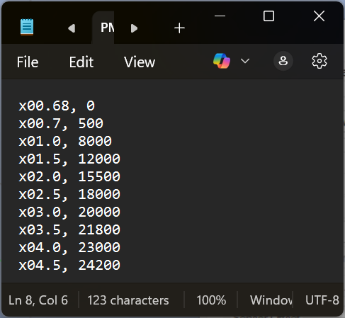Open the Edit menu
The width and height of the screenshot is (345, 318).
click(x=81, y=62)
